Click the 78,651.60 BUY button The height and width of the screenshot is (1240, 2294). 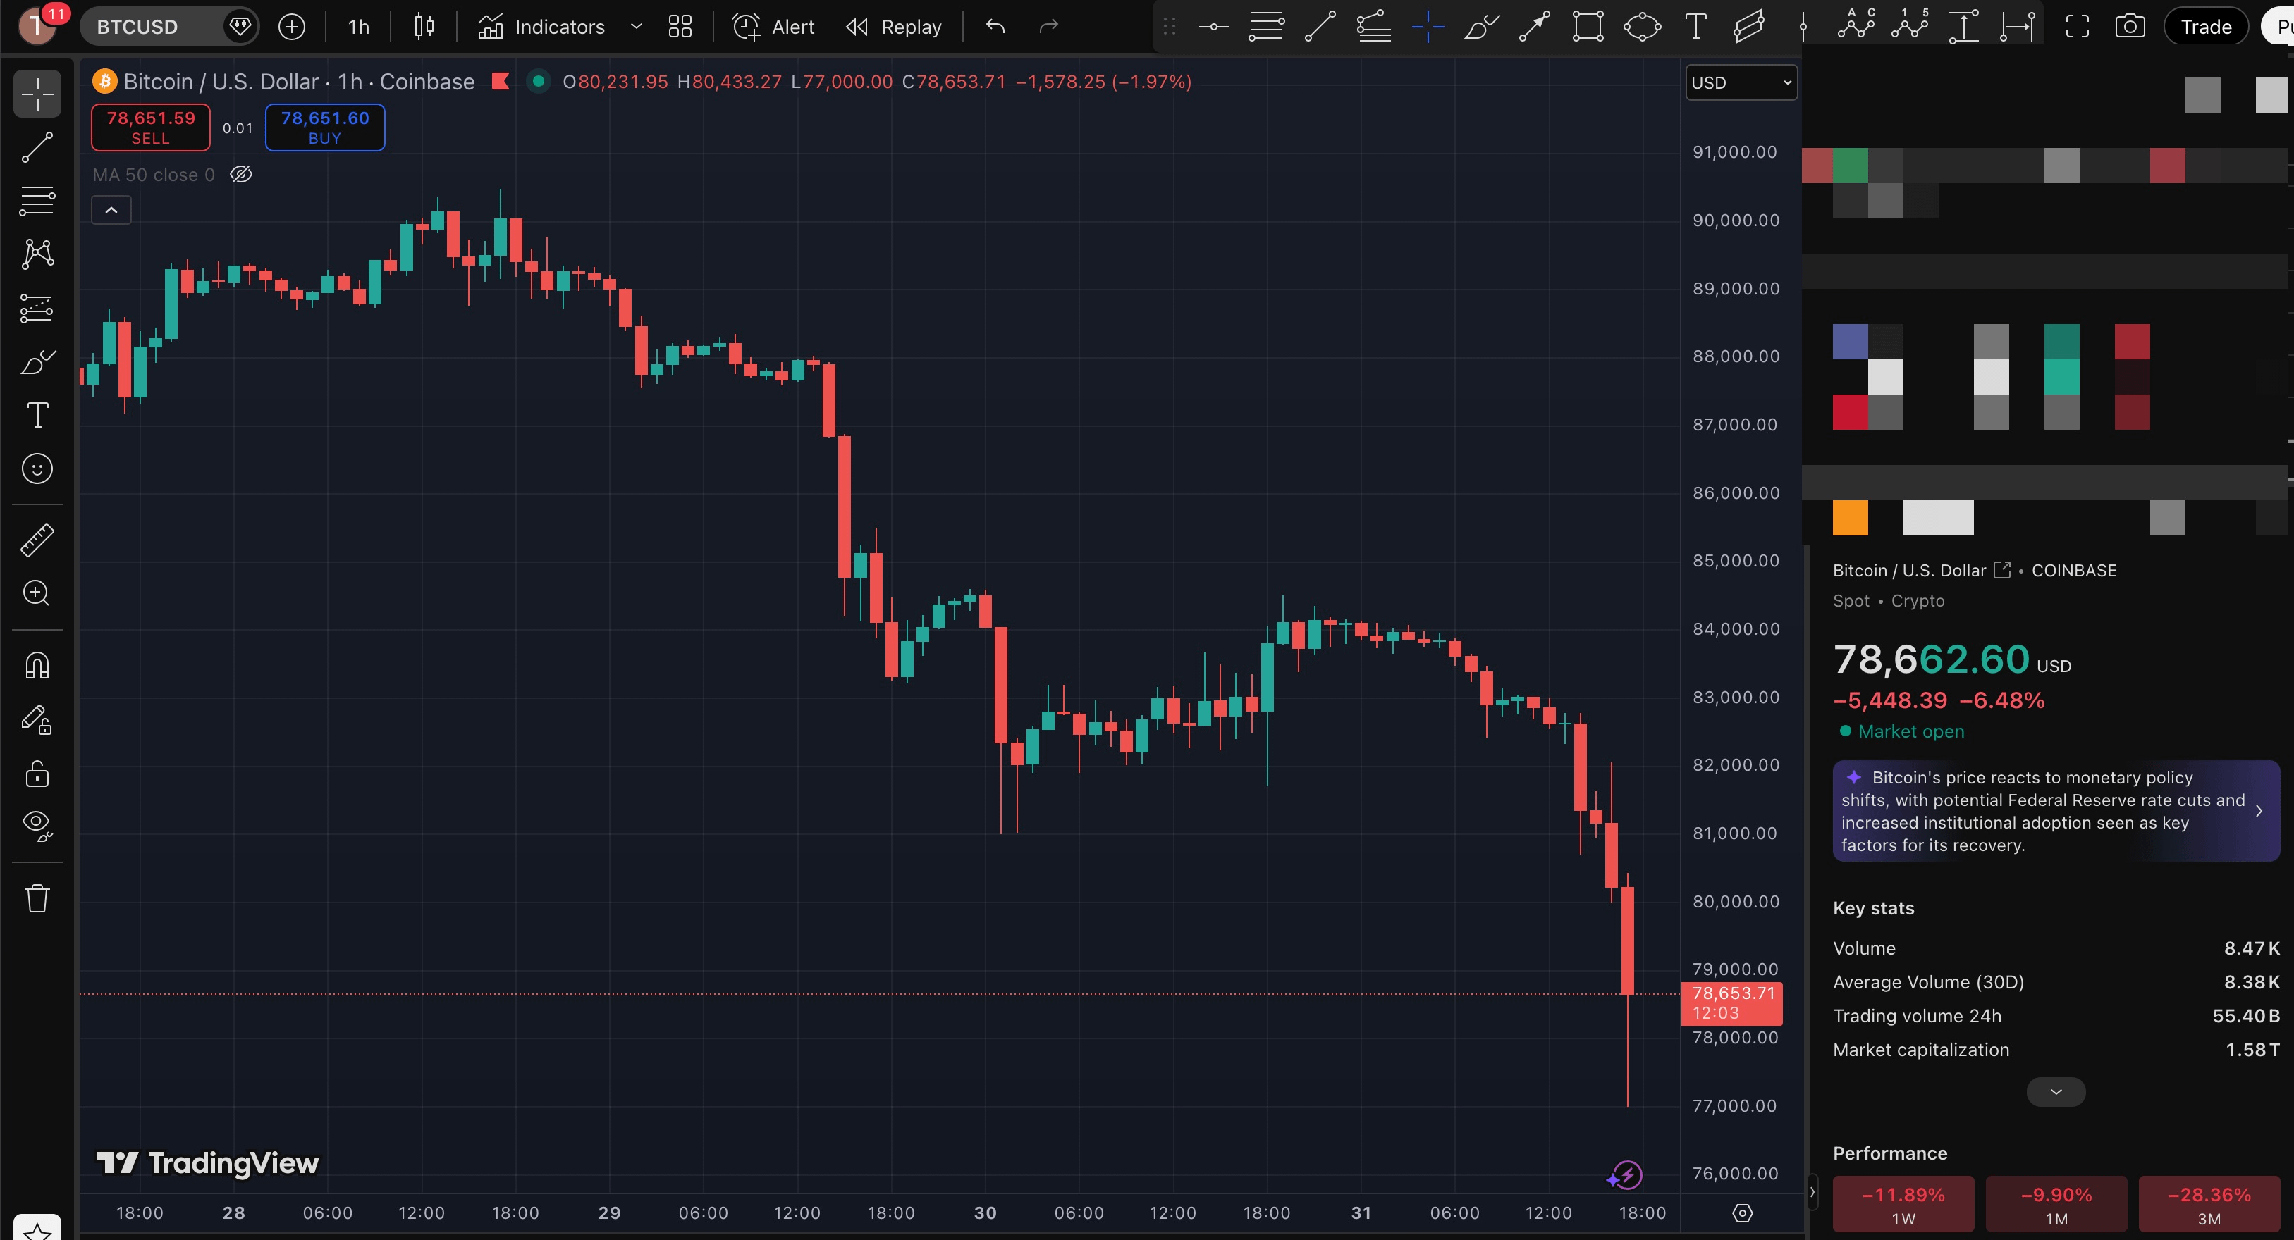pyautogui.click(x=325, y=128)
